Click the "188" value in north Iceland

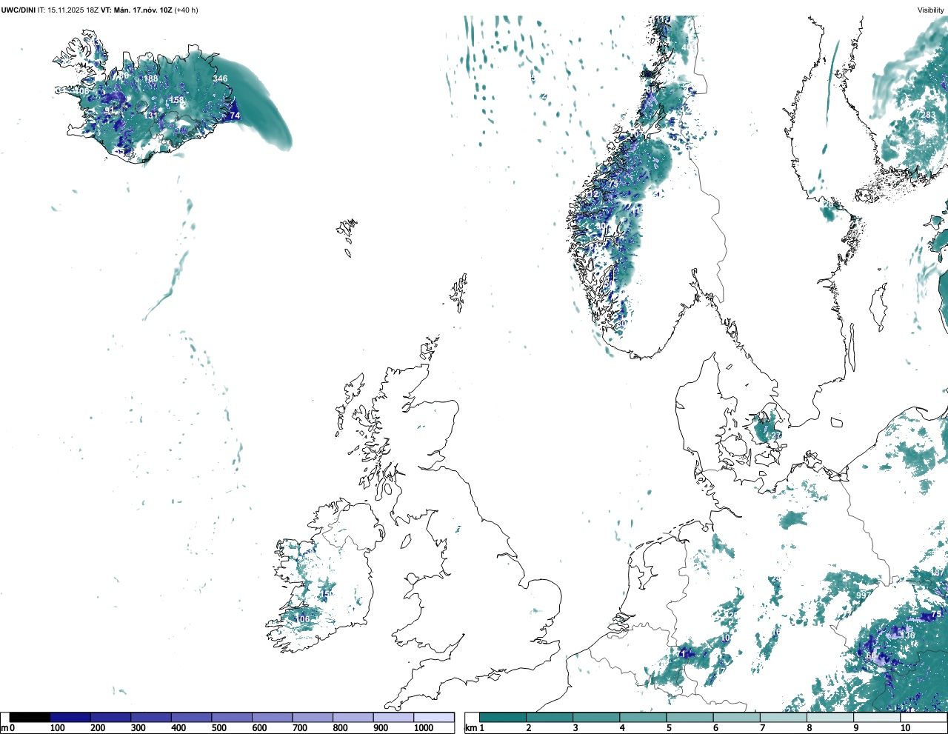tap(150, 79)
